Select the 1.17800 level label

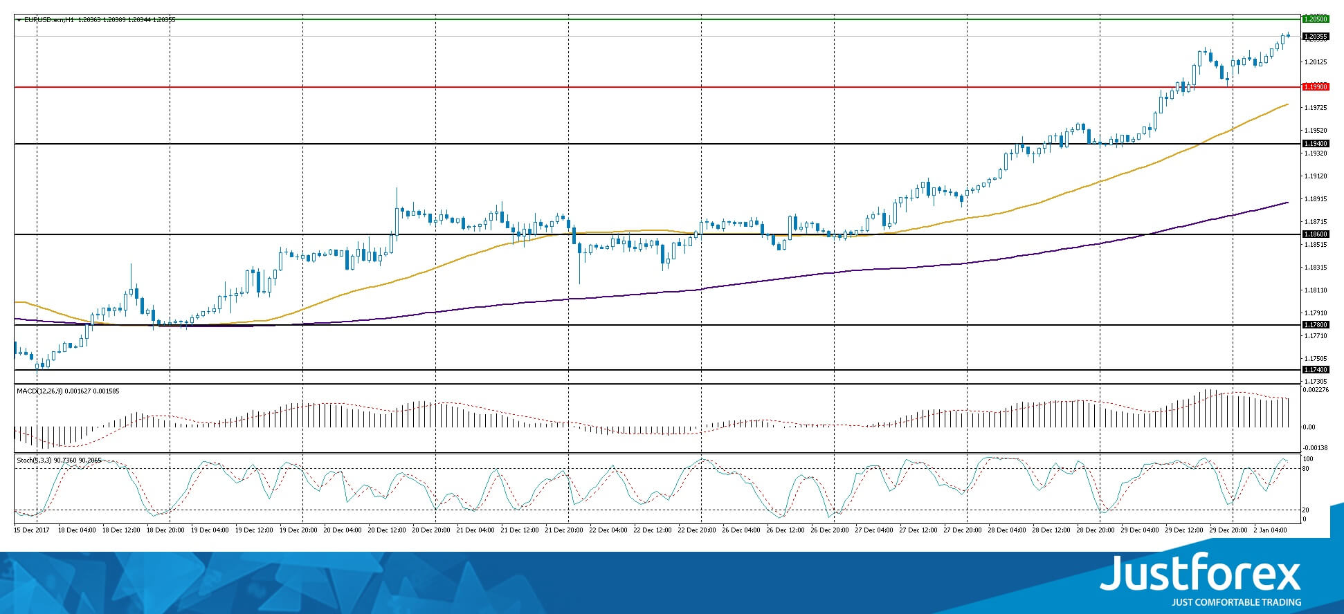1315,325
